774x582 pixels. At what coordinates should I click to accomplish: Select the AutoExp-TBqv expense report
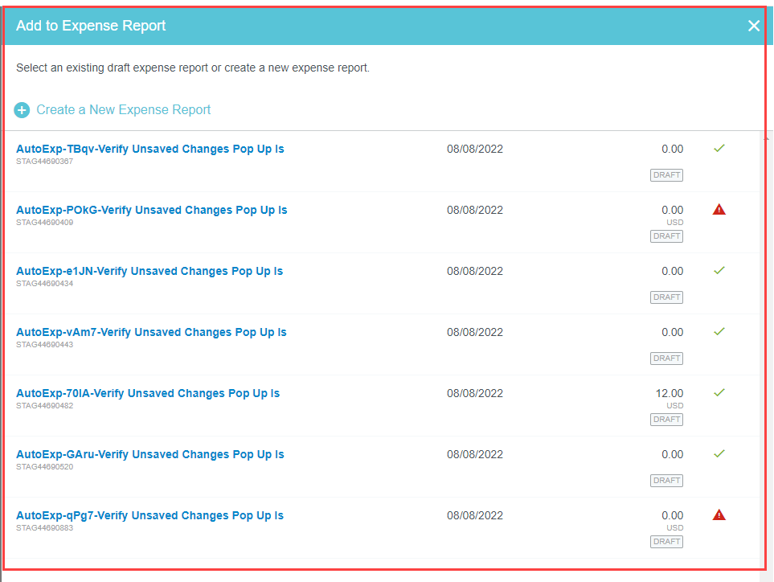[149, 150]
